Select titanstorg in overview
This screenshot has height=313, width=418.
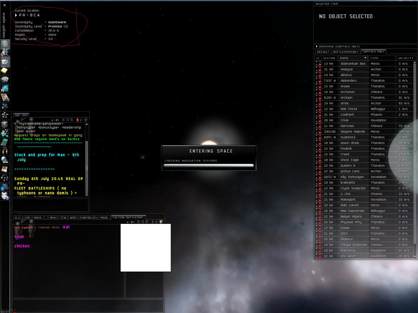(x=364, y=250)
